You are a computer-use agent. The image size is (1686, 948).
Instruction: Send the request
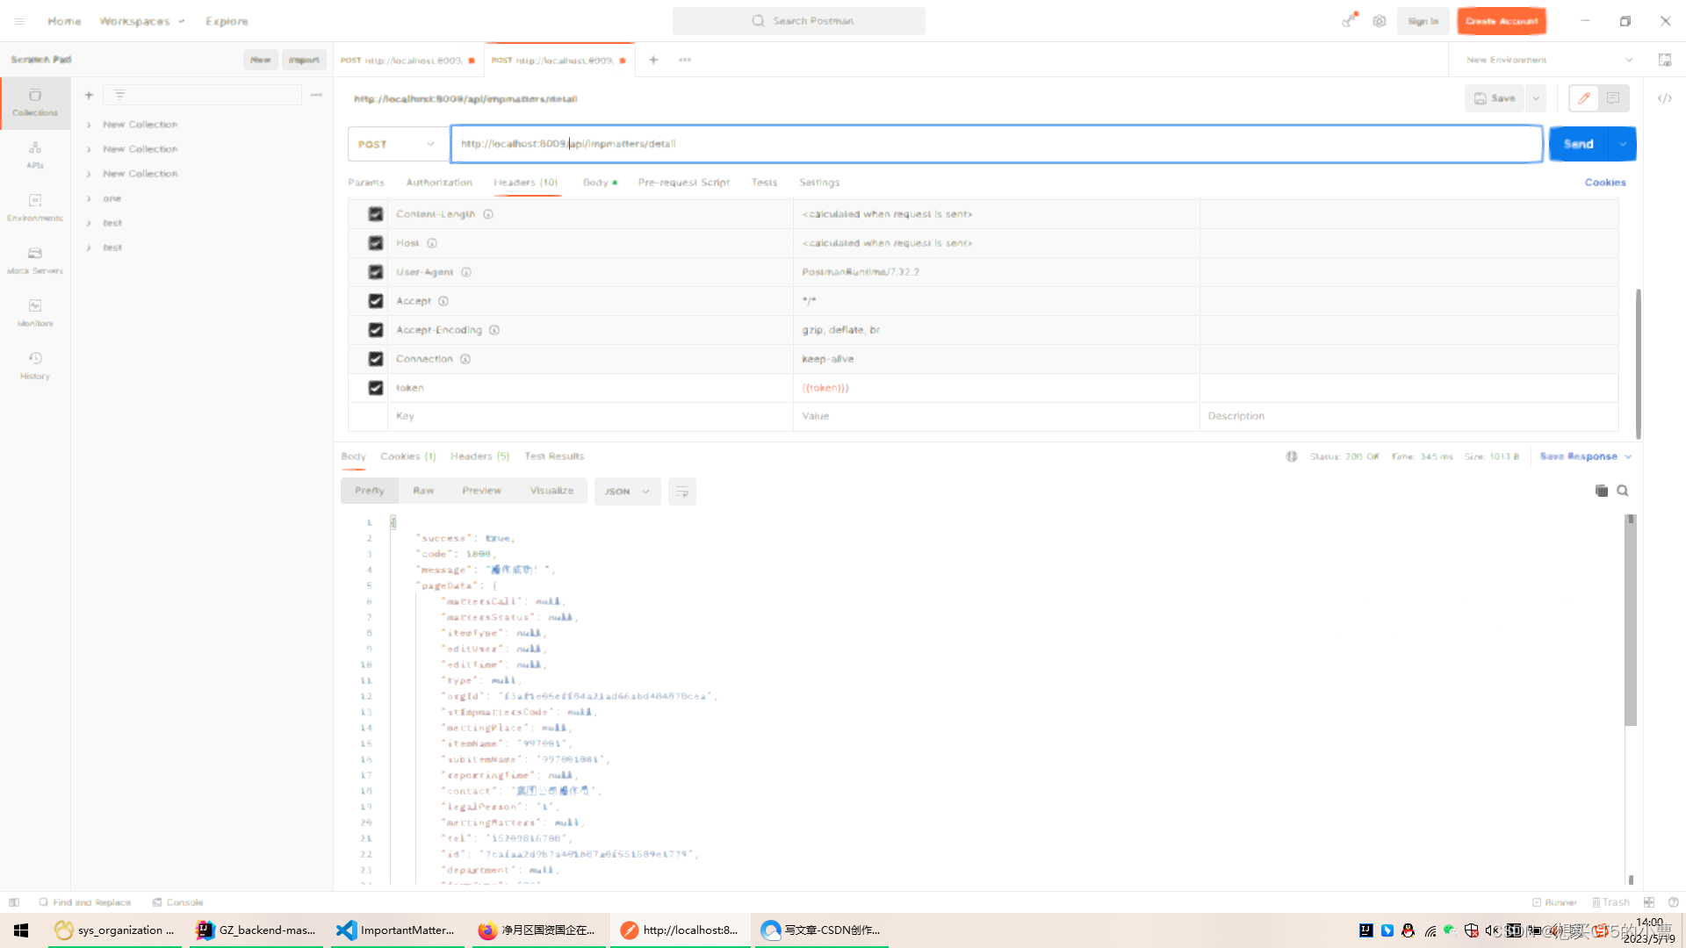pos(1578,144)
